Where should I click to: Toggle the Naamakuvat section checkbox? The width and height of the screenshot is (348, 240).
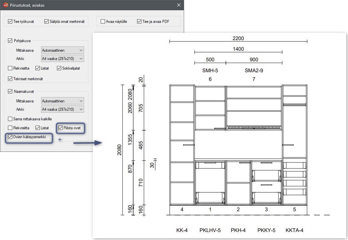coord(10,91)
